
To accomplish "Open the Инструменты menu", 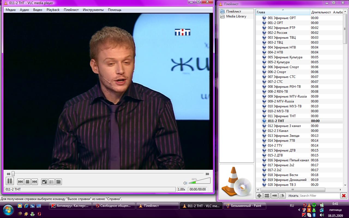I will [x=93, y=10].
